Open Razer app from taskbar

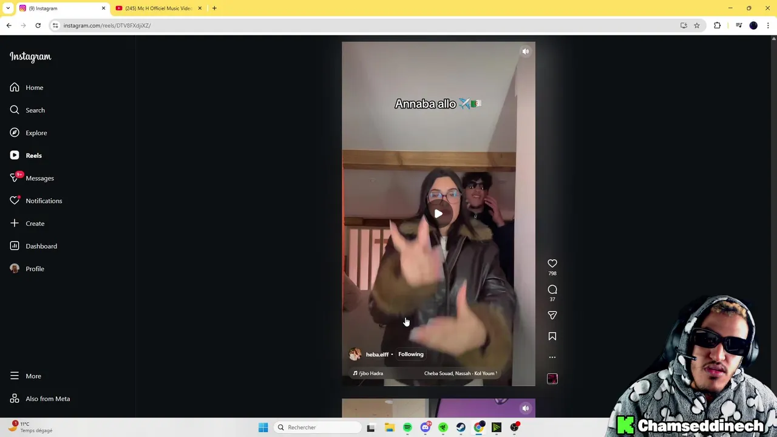click(443, 427)
